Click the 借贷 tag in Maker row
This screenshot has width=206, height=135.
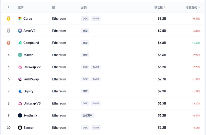pyautogui.click(x=85, y=55)
